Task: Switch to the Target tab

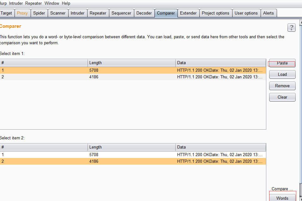Action: tap(7, 13)
